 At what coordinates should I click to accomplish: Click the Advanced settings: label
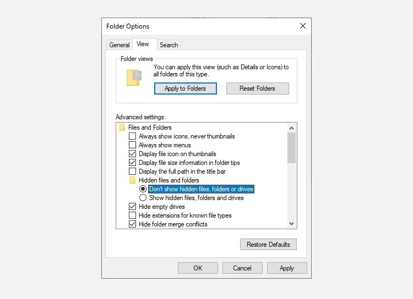pos(140,117)
